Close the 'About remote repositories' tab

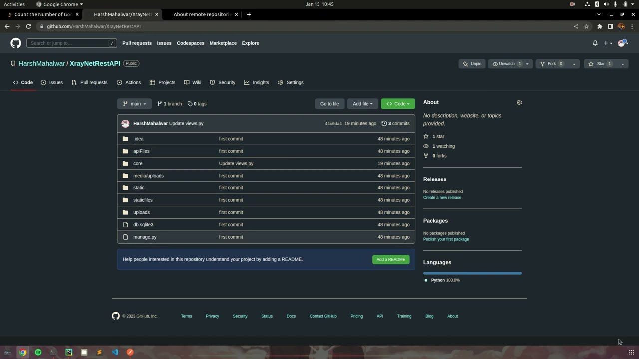click(x=236, y=14)
